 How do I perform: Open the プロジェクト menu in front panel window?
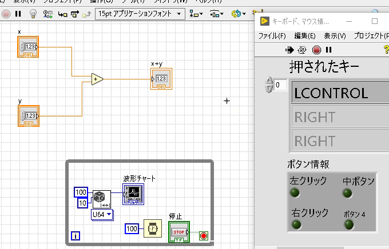[x=371, y=36]
